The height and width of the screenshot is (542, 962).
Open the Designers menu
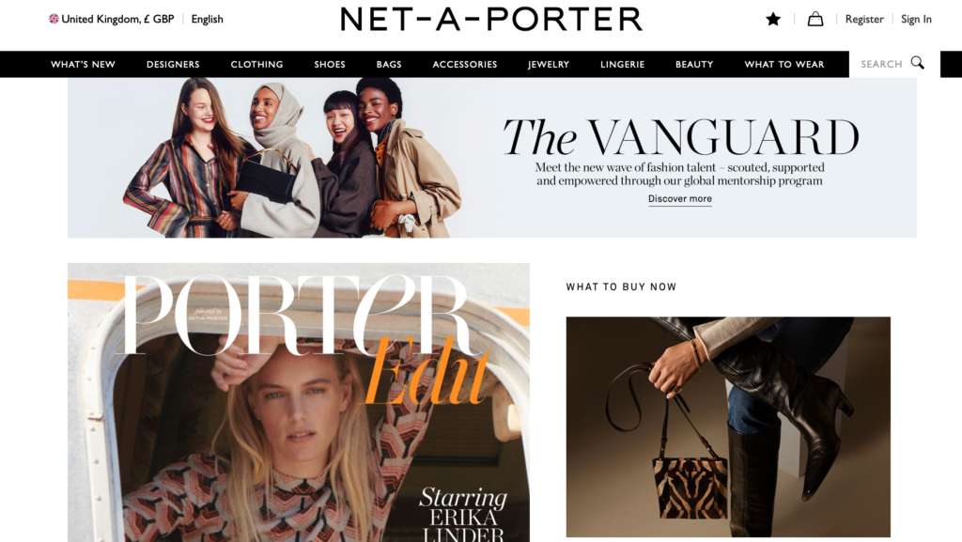point(173,65)
